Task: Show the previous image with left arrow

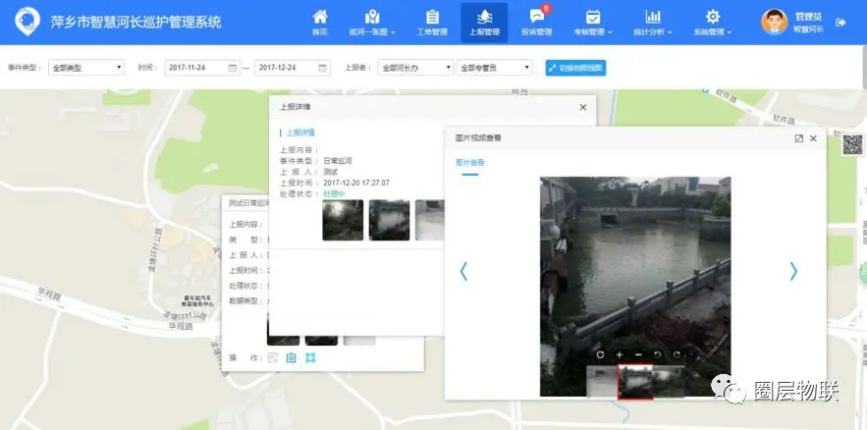Action: click(x=463, y=271)
